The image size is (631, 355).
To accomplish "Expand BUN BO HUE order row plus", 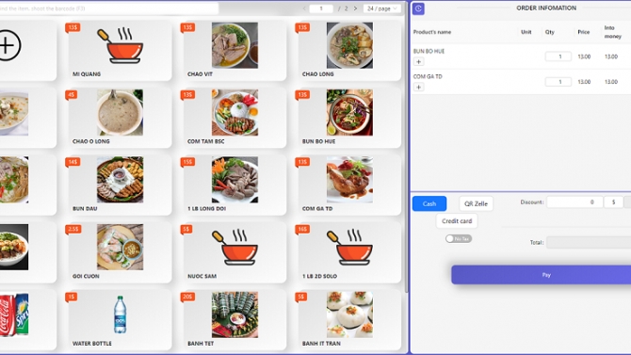I will (418, 61).
